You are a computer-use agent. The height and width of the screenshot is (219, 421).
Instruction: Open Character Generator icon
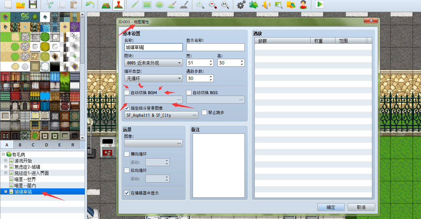click(x=303, y=5)
